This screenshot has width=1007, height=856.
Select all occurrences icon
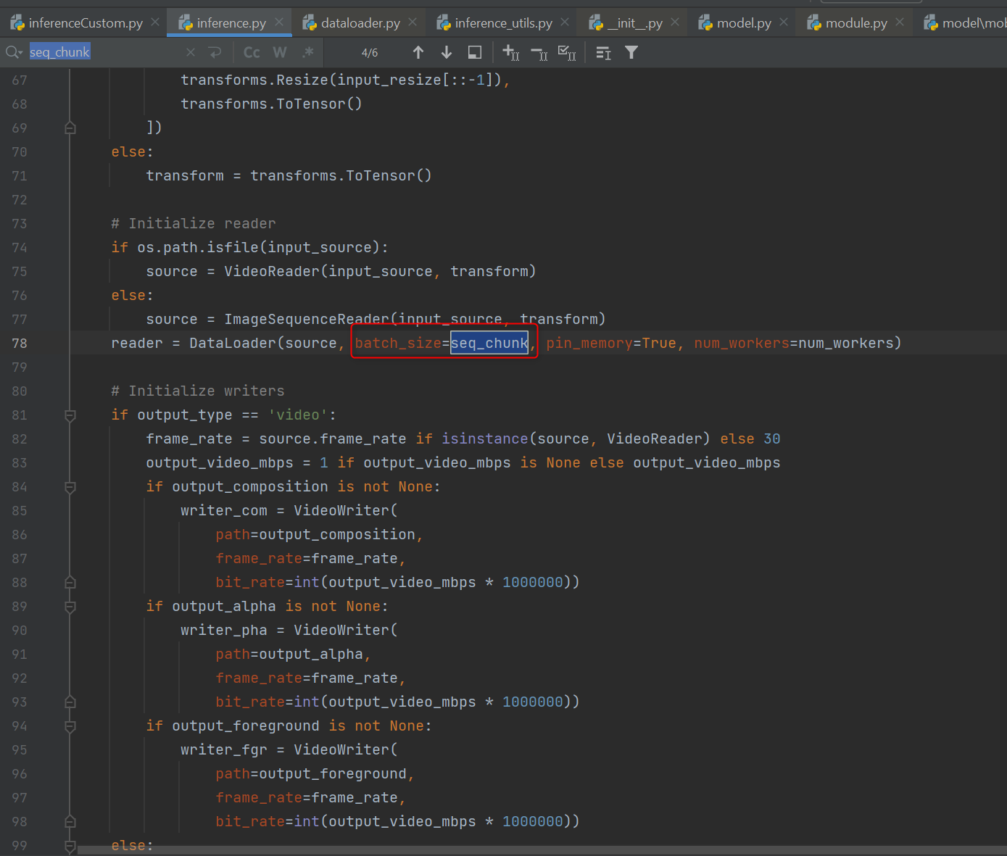(567, 52)
